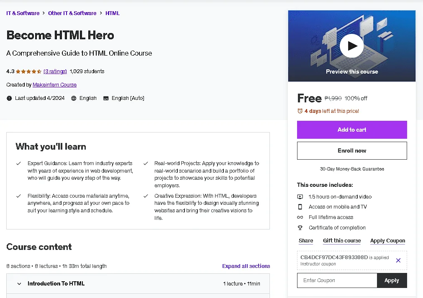Click the Free price label
The height and width of the screenshot is (298, 423).
pyautogui.click(x=309, y=98)
